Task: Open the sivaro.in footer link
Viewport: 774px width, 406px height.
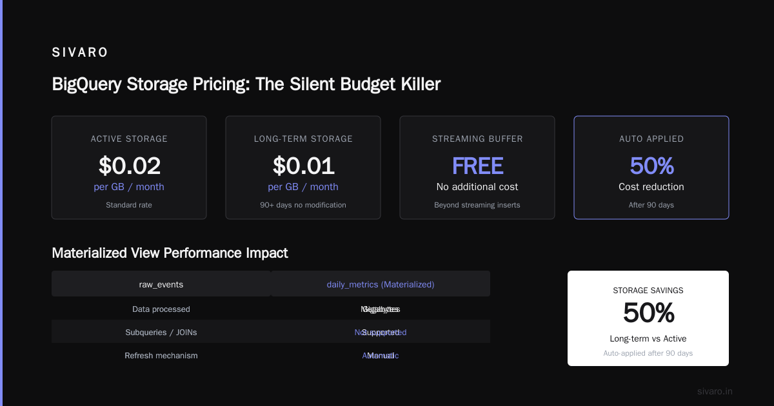Action: pos(715,391)
